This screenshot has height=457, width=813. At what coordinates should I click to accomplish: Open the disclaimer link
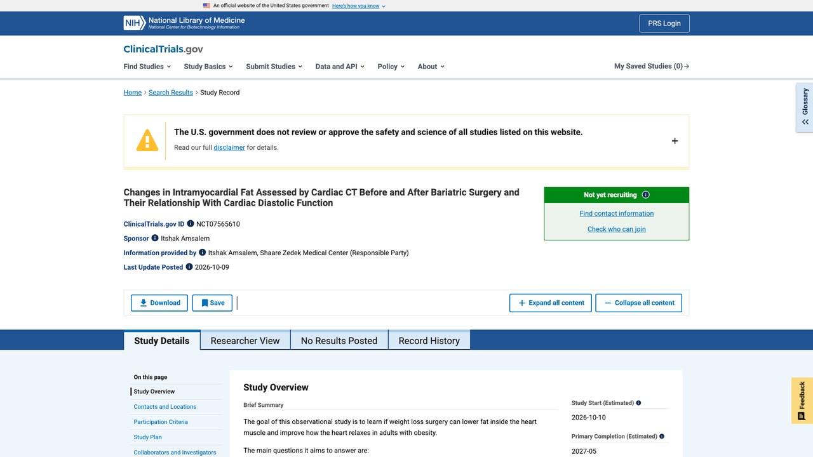229,147
